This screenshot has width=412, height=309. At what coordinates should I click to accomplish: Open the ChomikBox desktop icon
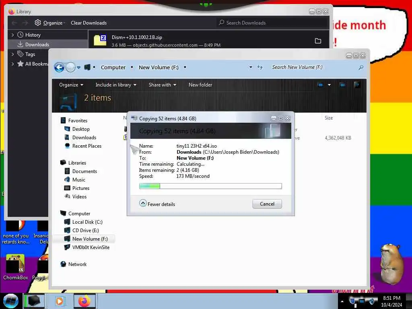coord(15,267)
